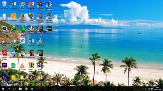Select the Sleeping Dogs shortcut icon
Screen dimensions: 163x91
[49, 16]
